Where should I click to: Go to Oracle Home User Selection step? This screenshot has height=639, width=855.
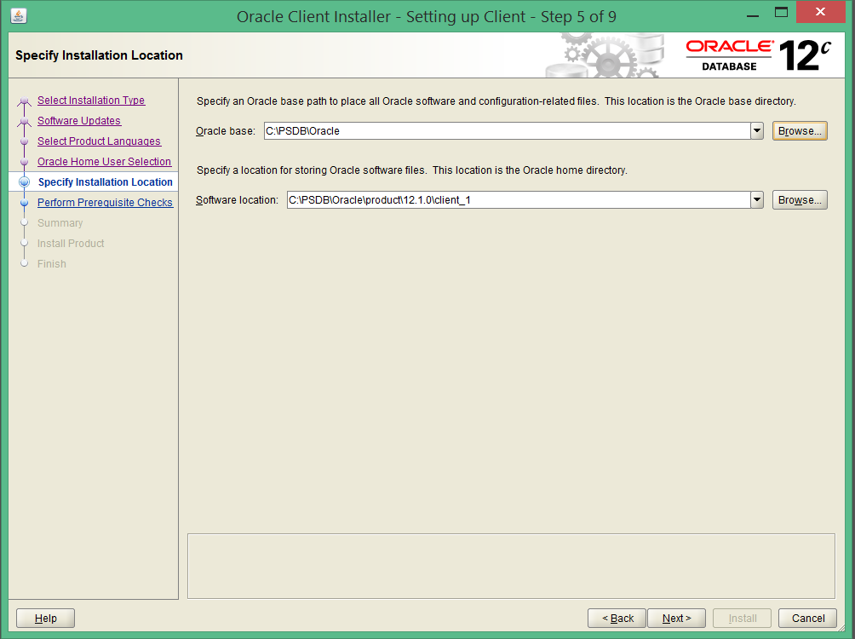point(104,162)
